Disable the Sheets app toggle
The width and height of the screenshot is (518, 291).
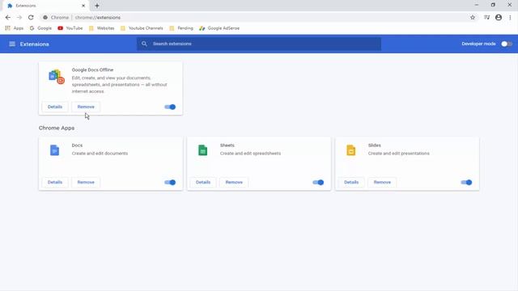(x=318, y=183)
